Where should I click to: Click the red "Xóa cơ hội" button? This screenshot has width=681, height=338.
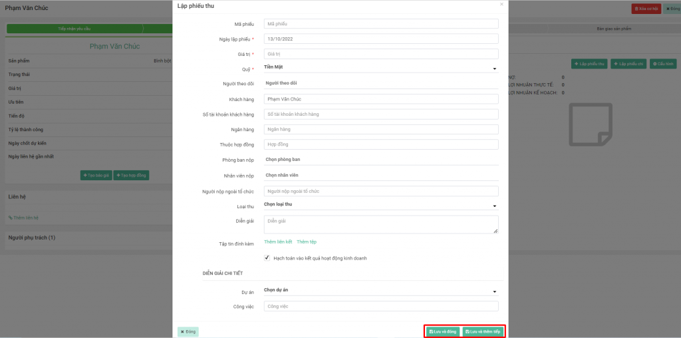646,9
